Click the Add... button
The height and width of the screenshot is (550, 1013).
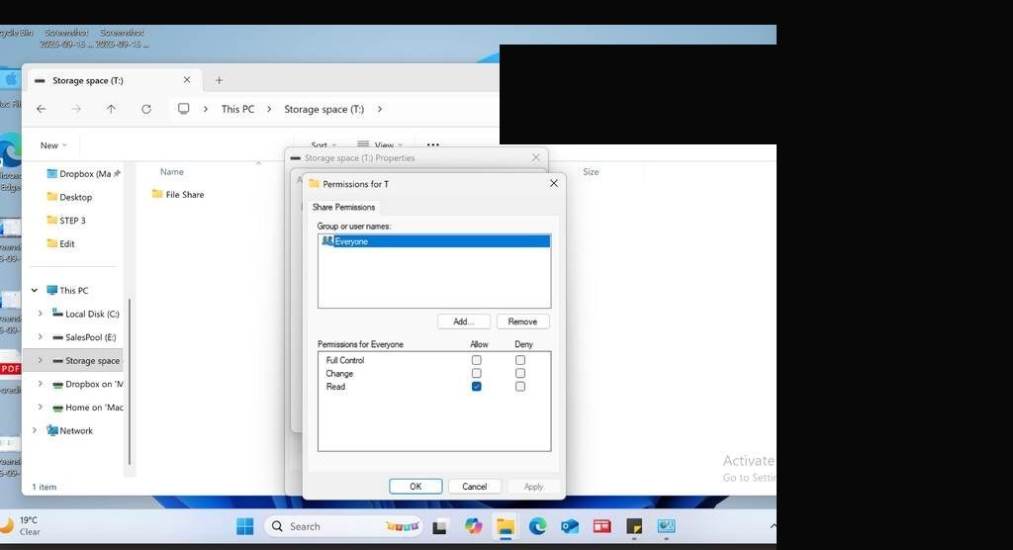[463, 321]
